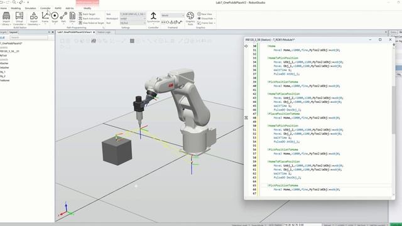This screenshot has width=402, height=226.
Task: Click the zoom icon in the quick access bar
Action: pyautogui.click(x=14, y=3)
